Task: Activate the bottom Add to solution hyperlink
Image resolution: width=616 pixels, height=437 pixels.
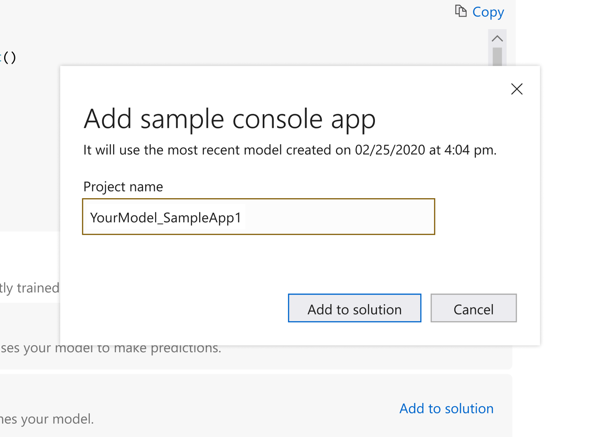Action: pos(446,408)
